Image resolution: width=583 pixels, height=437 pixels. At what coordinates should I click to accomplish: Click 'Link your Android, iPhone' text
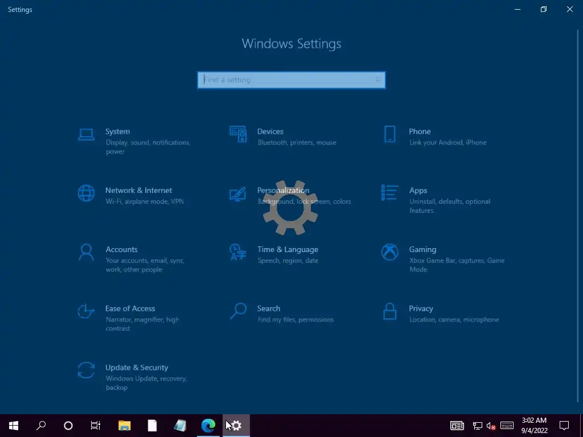pos(448,142)
